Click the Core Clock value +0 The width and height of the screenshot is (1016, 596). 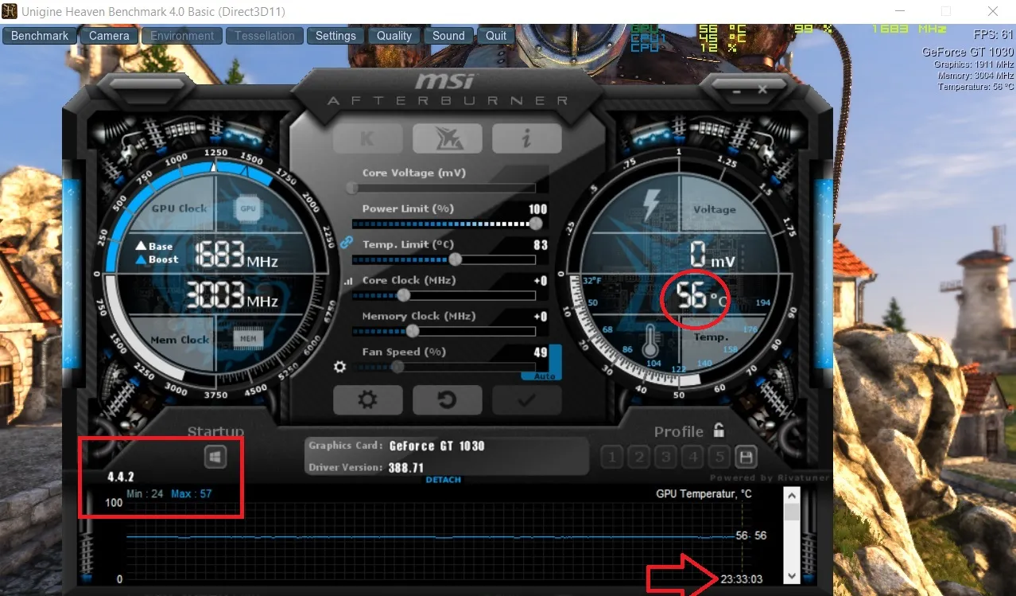pyautogui.click(x=541, y=281)
